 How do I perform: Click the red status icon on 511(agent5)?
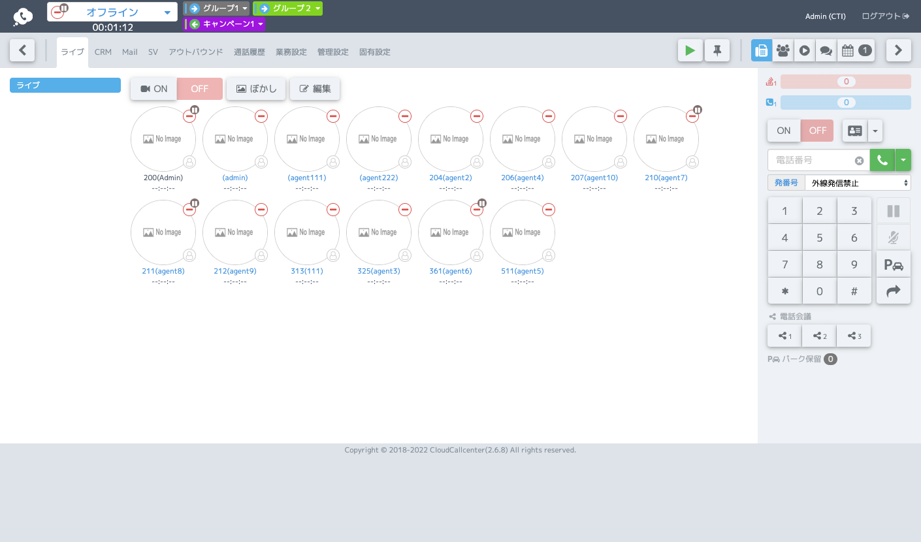pyautogui.click(x=549, y=210)
